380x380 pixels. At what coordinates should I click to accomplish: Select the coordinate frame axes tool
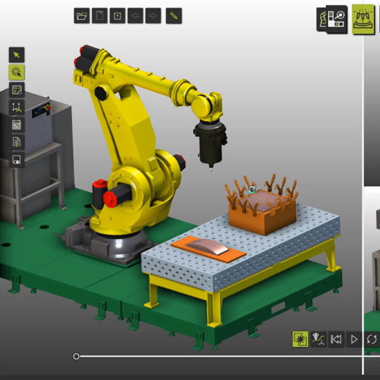[x=17, y=107]
